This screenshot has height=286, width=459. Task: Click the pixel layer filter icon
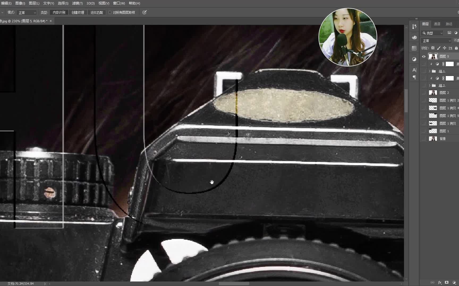tap(449, 33)
